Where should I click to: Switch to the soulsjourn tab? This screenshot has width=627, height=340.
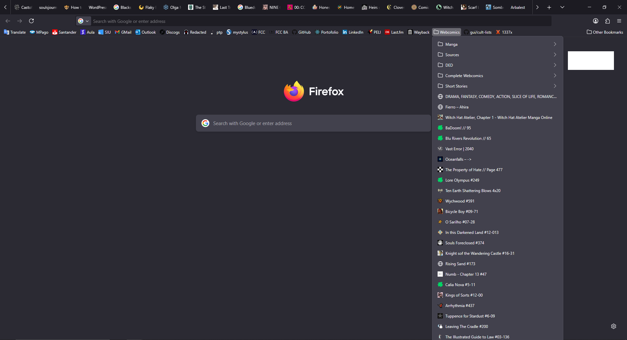[x=48, y=7]
